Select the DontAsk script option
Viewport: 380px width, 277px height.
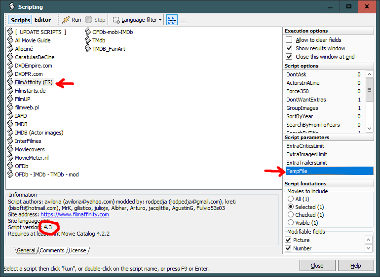(x=324, y=74)
